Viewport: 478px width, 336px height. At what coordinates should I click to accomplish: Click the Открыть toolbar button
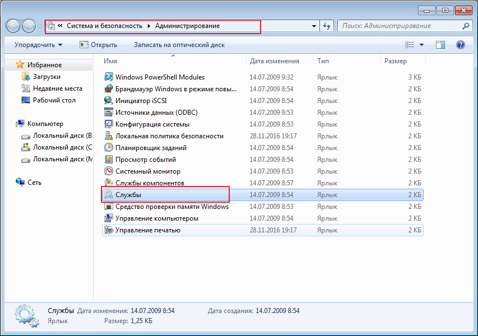99,45
